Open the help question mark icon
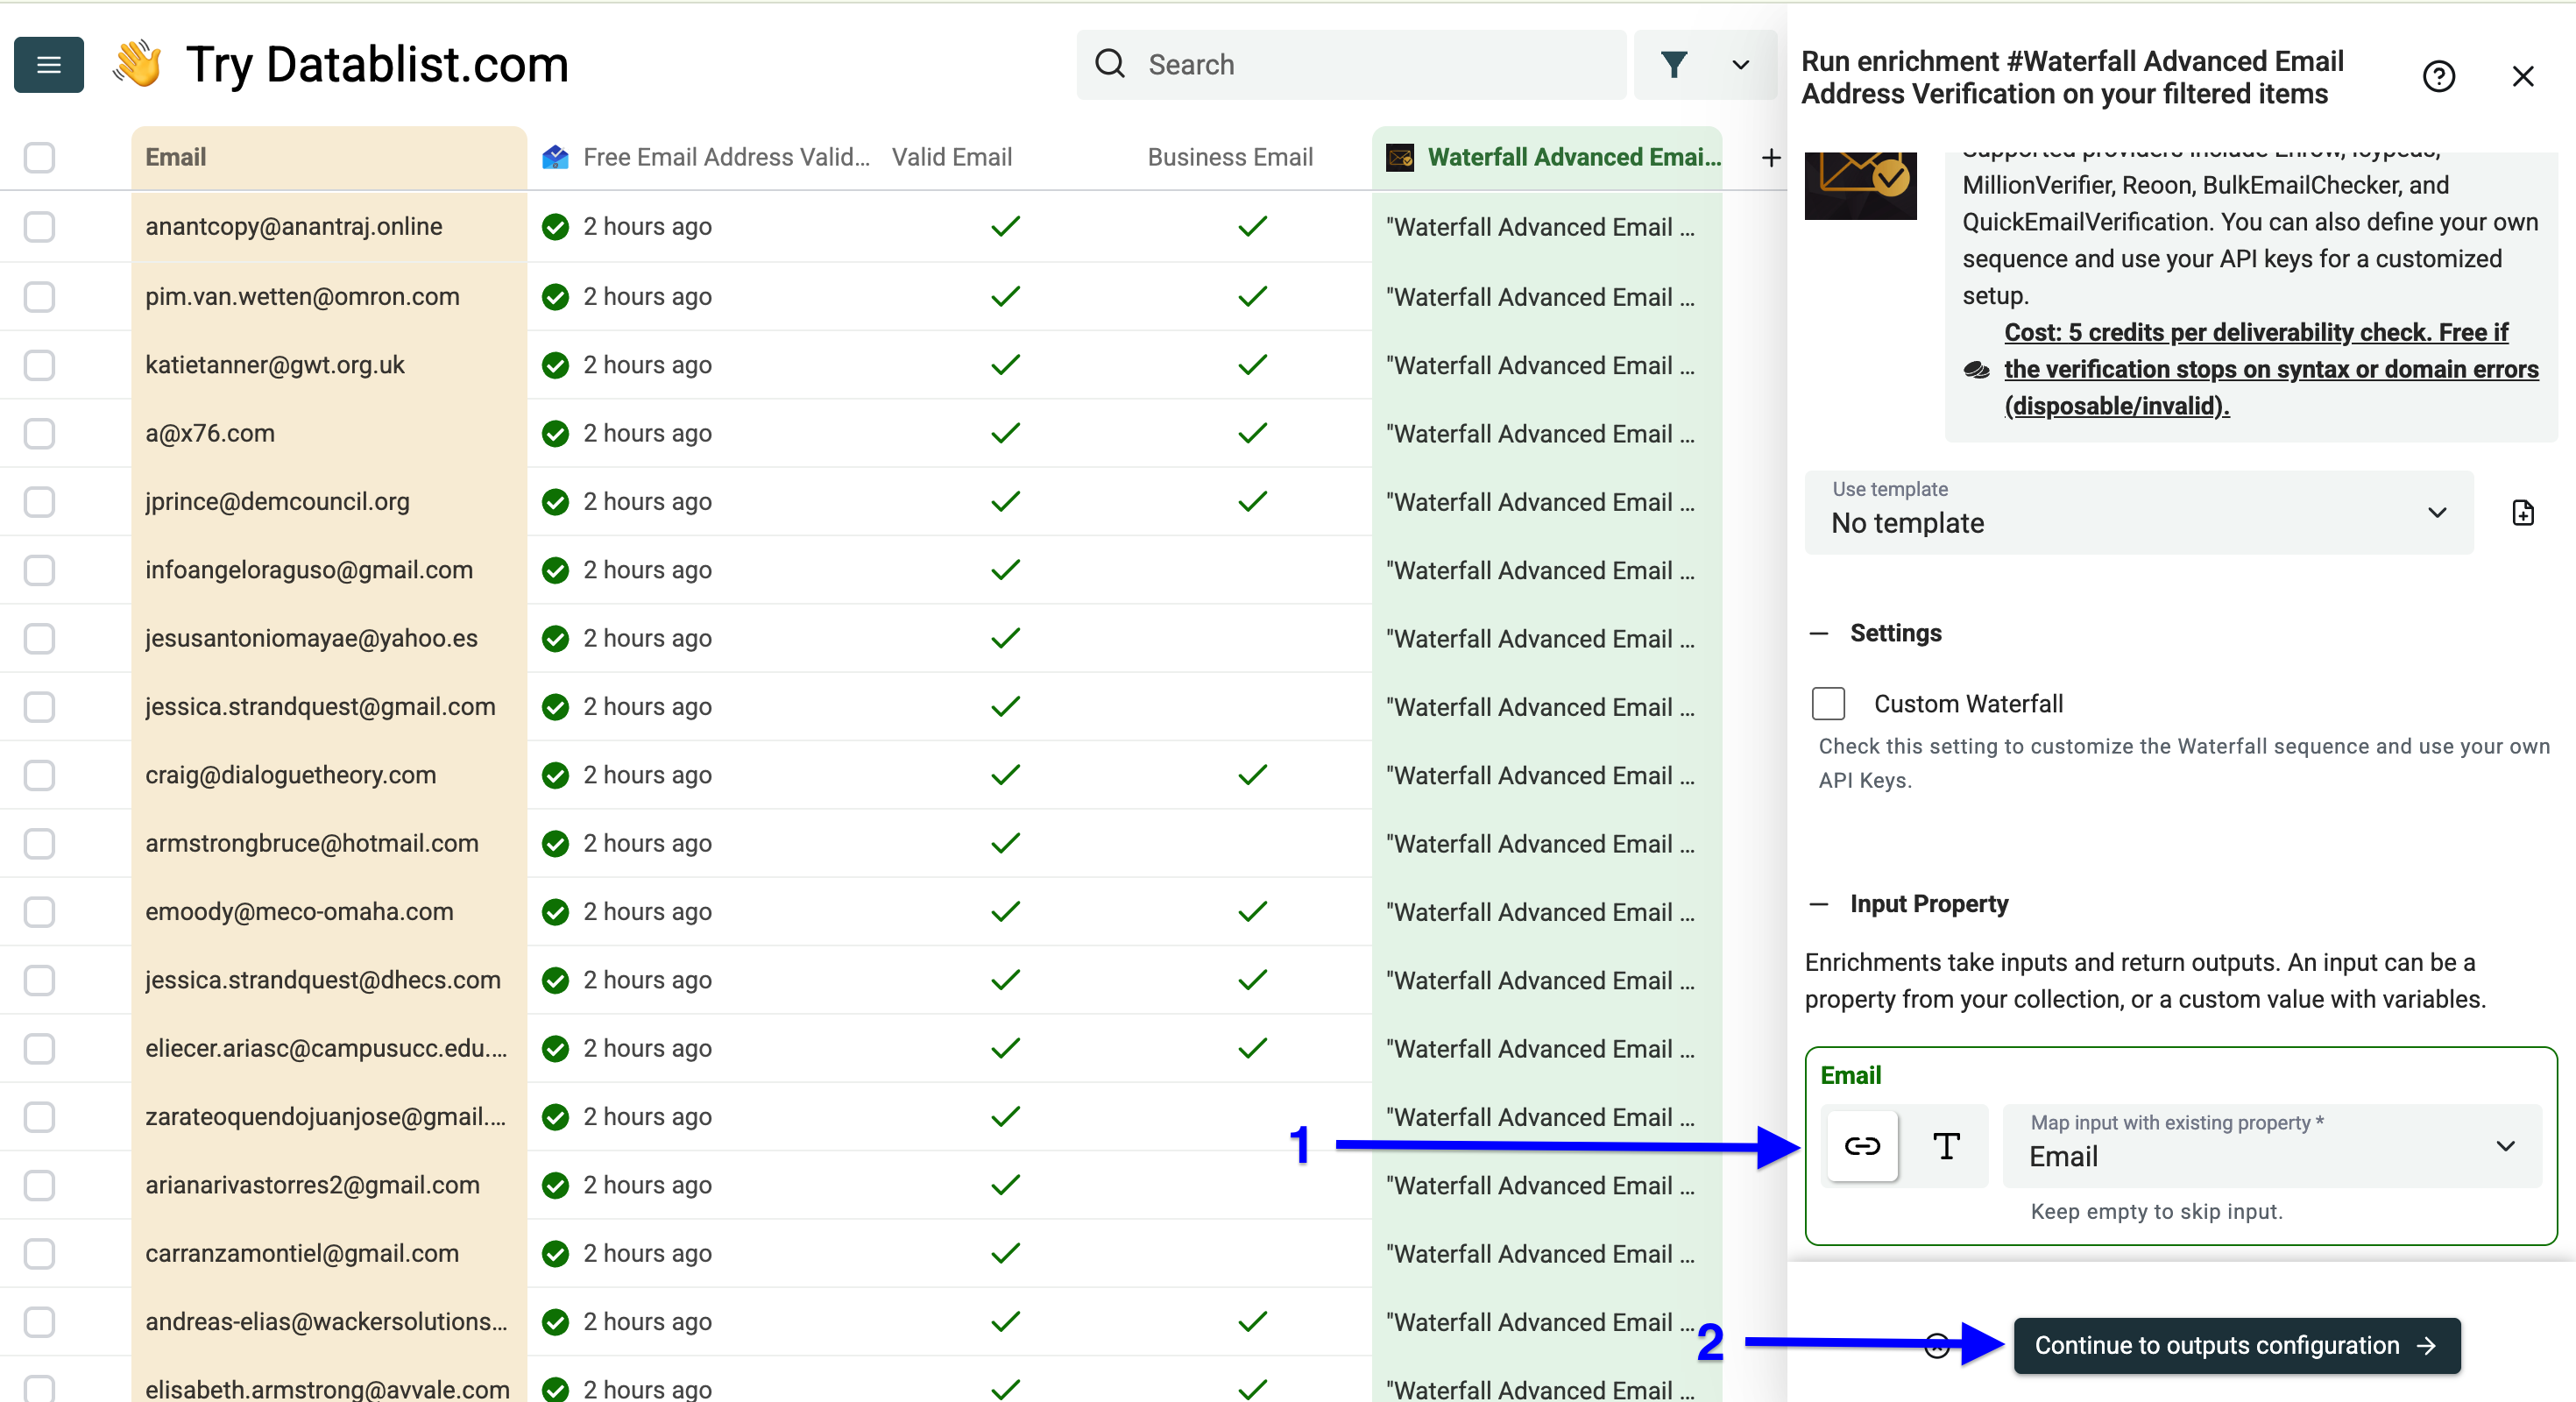The height and width of the screenshot is (1402, 2576). 2438,76
